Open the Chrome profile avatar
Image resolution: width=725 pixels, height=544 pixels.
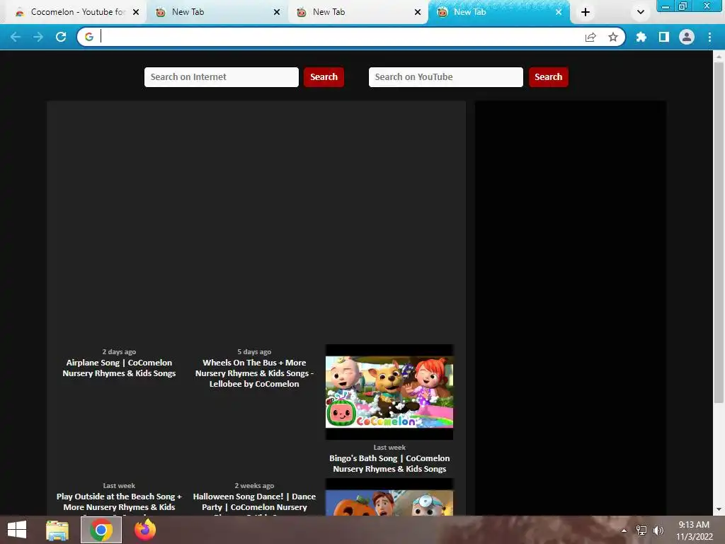[687, 37]
